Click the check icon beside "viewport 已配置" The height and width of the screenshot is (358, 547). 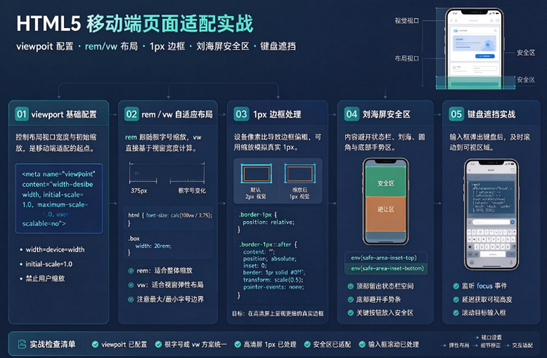pyautogui.click(x=95, y=345)
